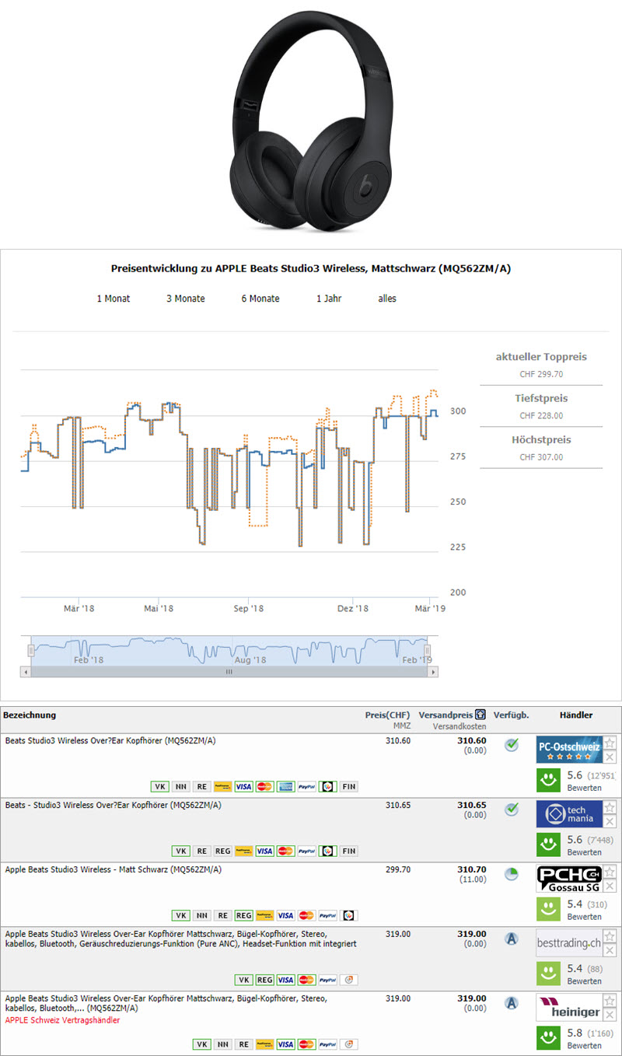Viewport: 622px width, 1056px height.
Task: Open the techmania dealer logo
Action: coord(568,813)
